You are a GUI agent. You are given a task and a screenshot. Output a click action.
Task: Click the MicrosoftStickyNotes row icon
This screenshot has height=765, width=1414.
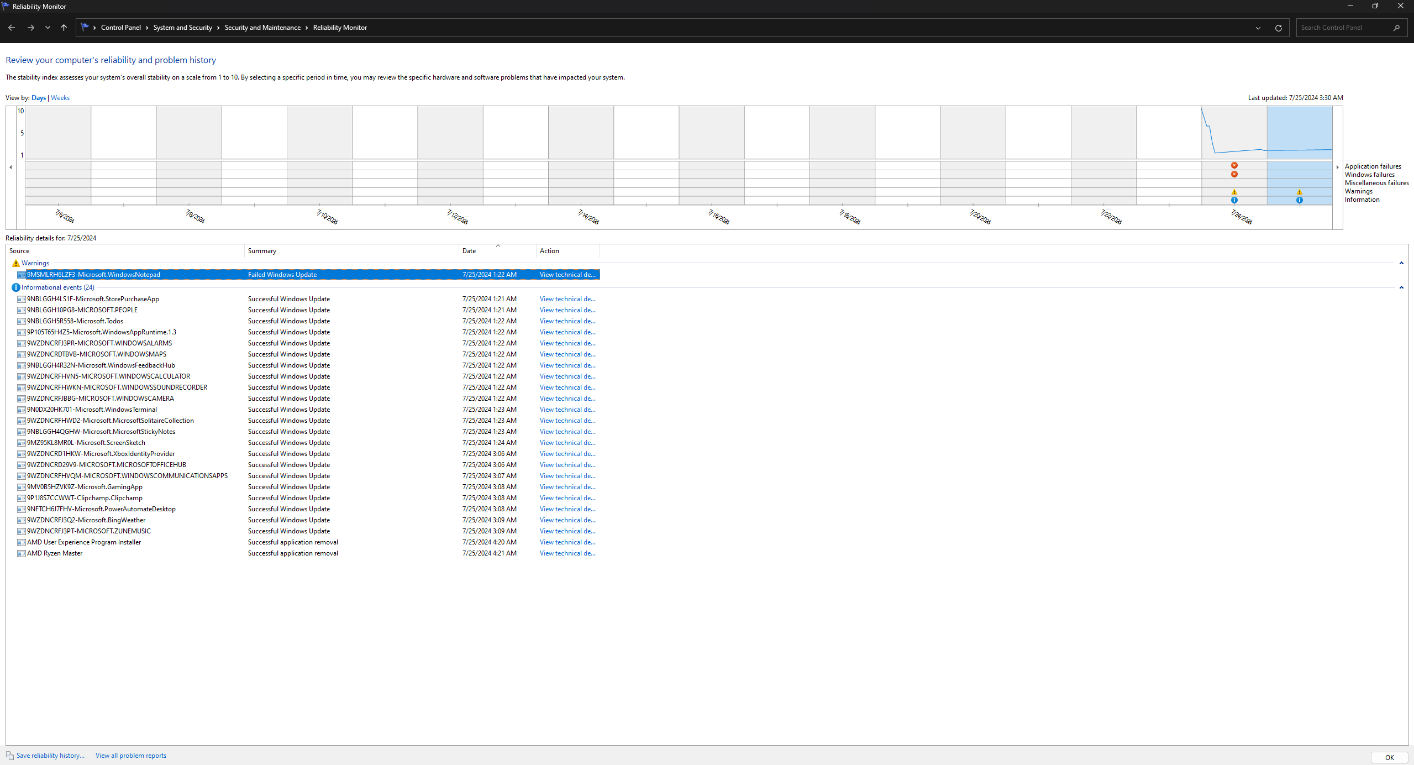pyautogui.click(x=22, y=432)
